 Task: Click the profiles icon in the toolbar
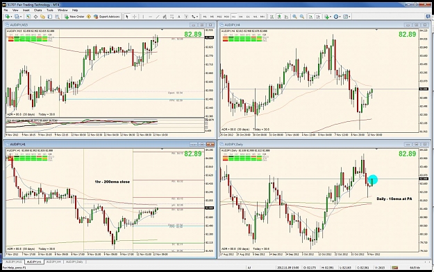(17, 17)
